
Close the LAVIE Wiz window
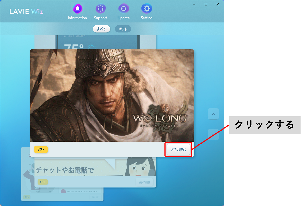[x=218, y=4]
